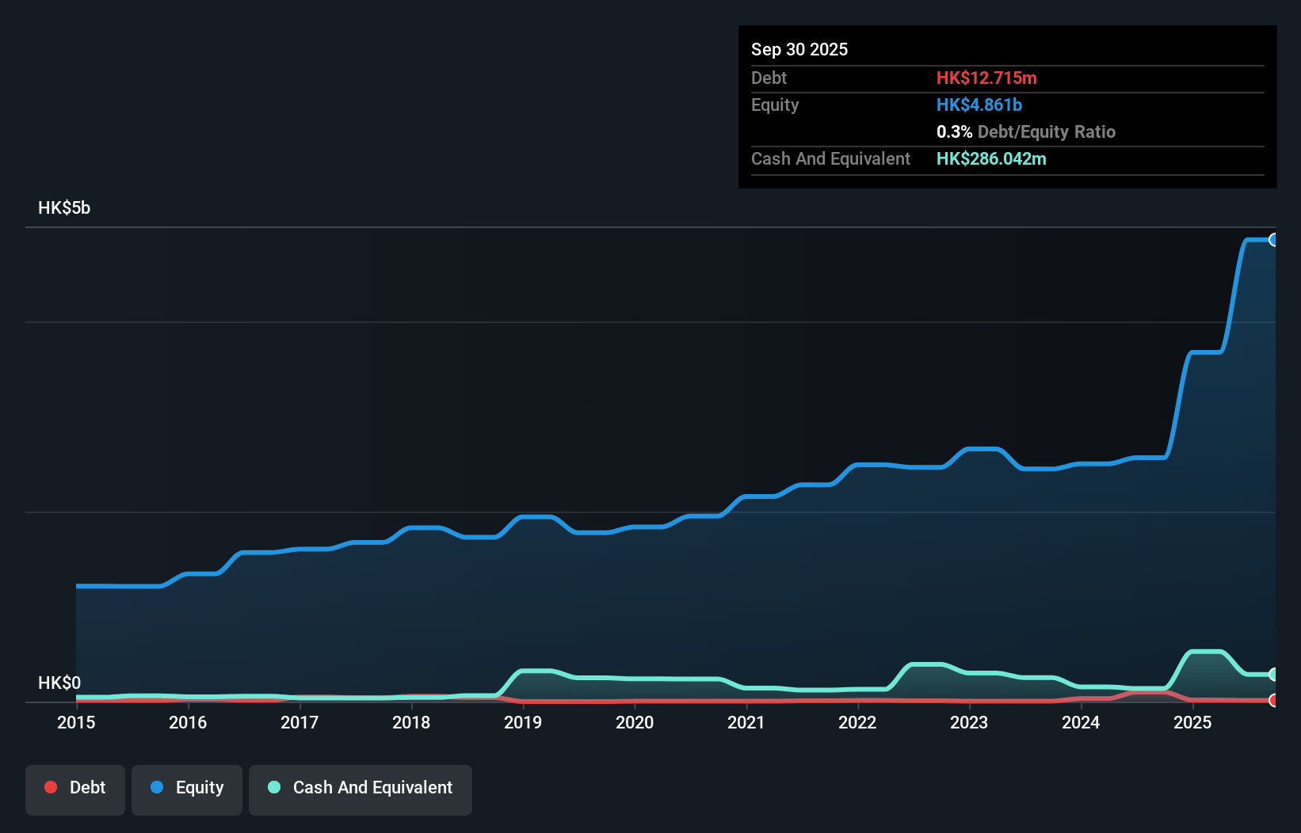Click the HK$5b gridline label

[63, 207]
